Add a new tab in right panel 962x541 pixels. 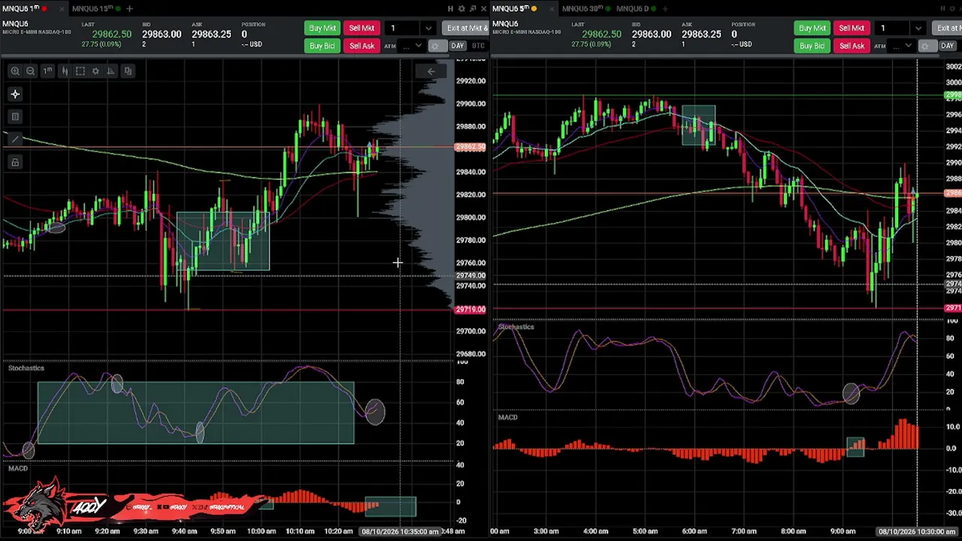click(666, 8)
